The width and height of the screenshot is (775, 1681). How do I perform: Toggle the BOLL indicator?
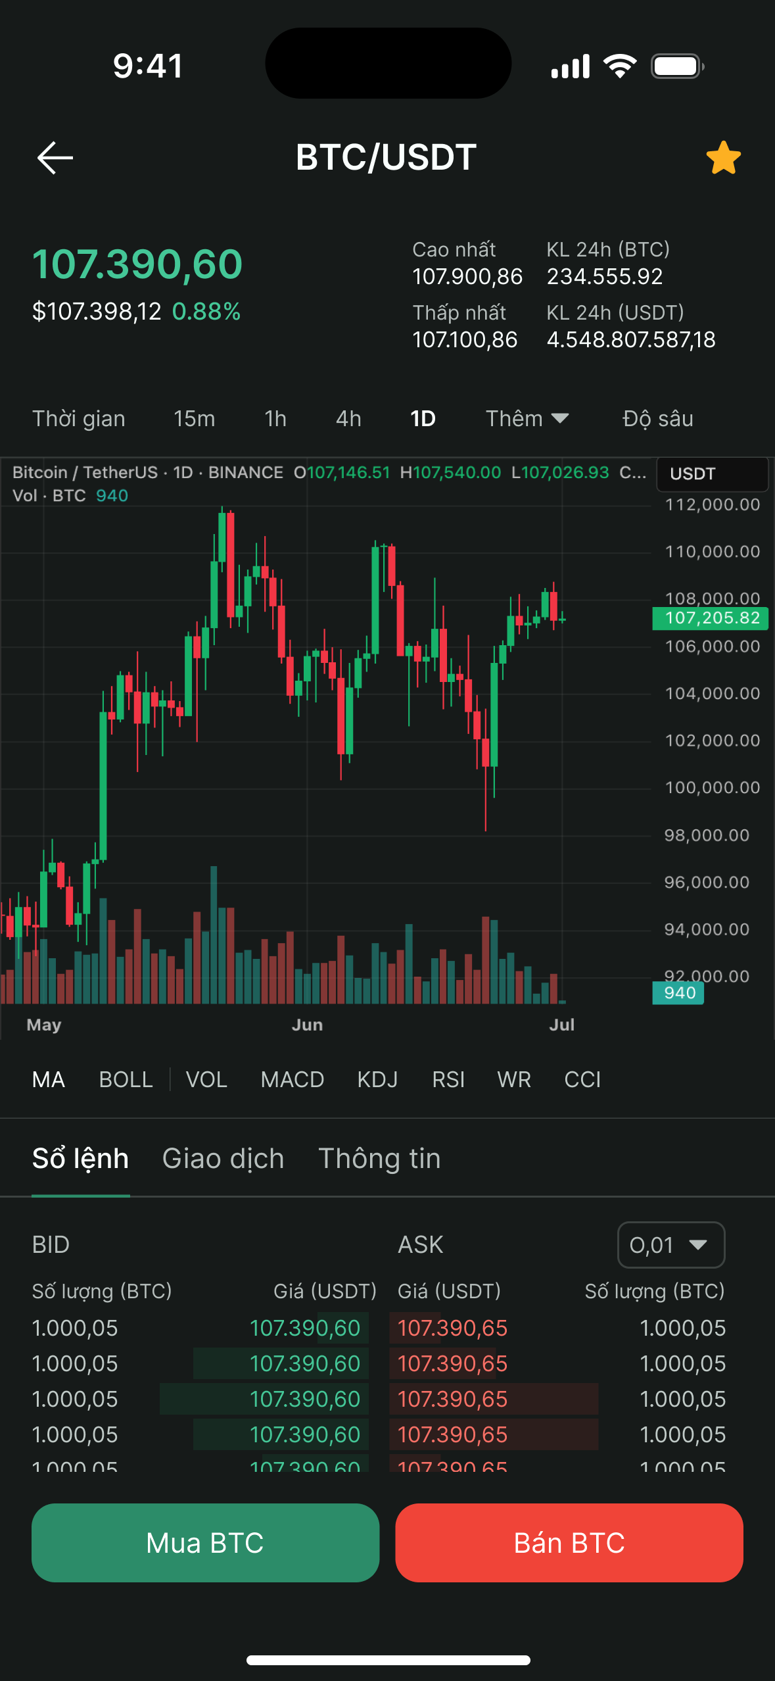126,1079
